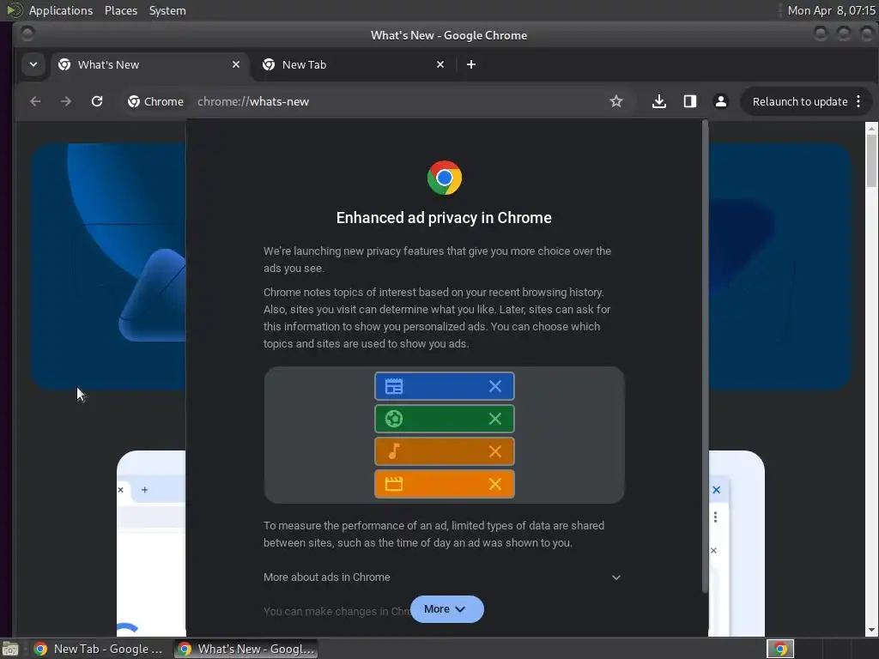Click the blue More button
This screenshot has width=879, height=659.
[446, 609]
